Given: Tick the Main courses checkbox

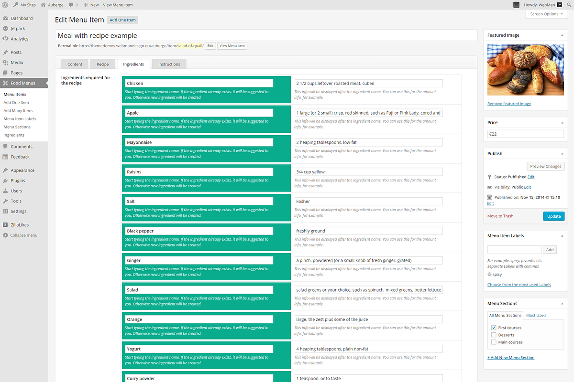Looking at the screenshot, I should point(494,342).
